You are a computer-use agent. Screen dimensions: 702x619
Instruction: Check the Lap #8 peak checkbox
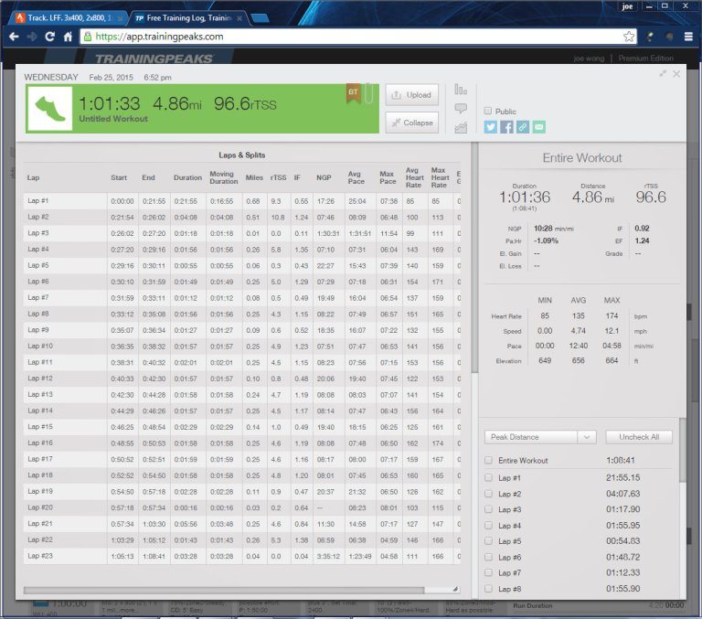point(489,589)
